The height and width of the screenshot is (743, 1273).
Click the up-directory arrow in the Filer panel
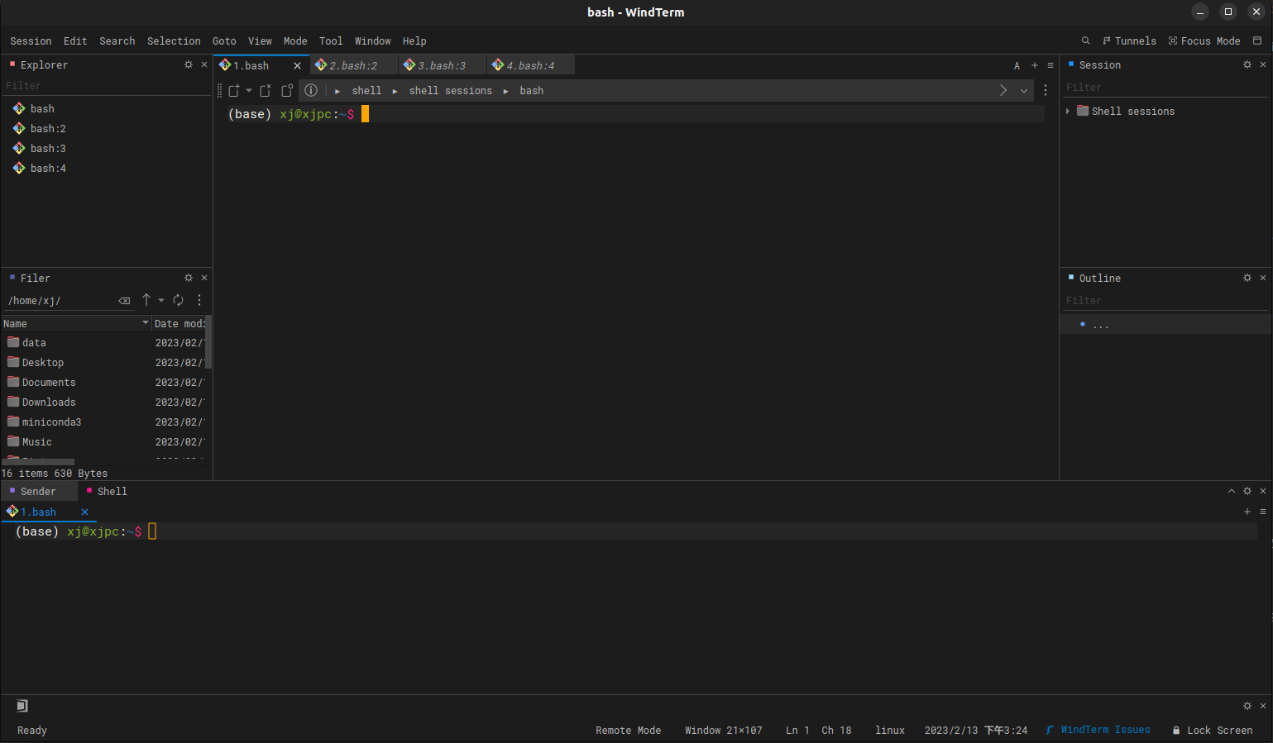(x=146, y=300)
